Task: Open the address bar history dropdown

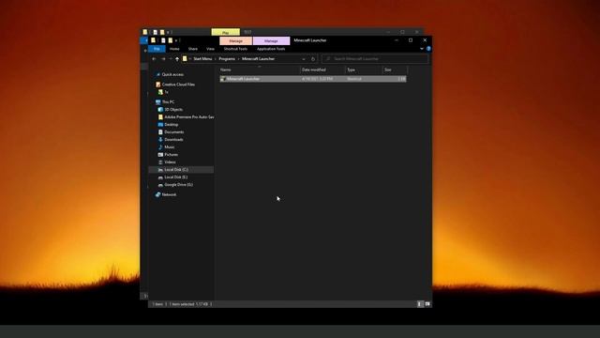Action: tap(304, 59)
